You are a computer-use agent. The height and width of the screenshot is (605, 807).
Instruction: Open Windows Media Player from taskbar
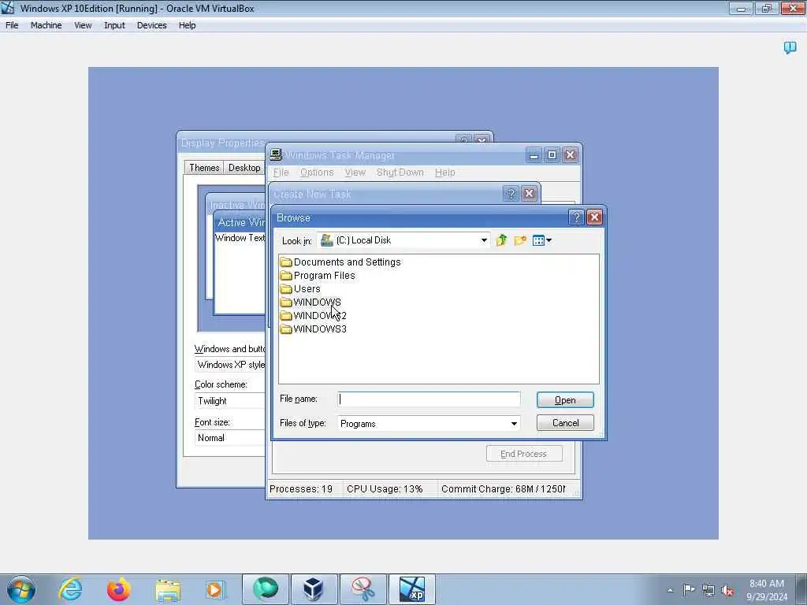point(214,589)
